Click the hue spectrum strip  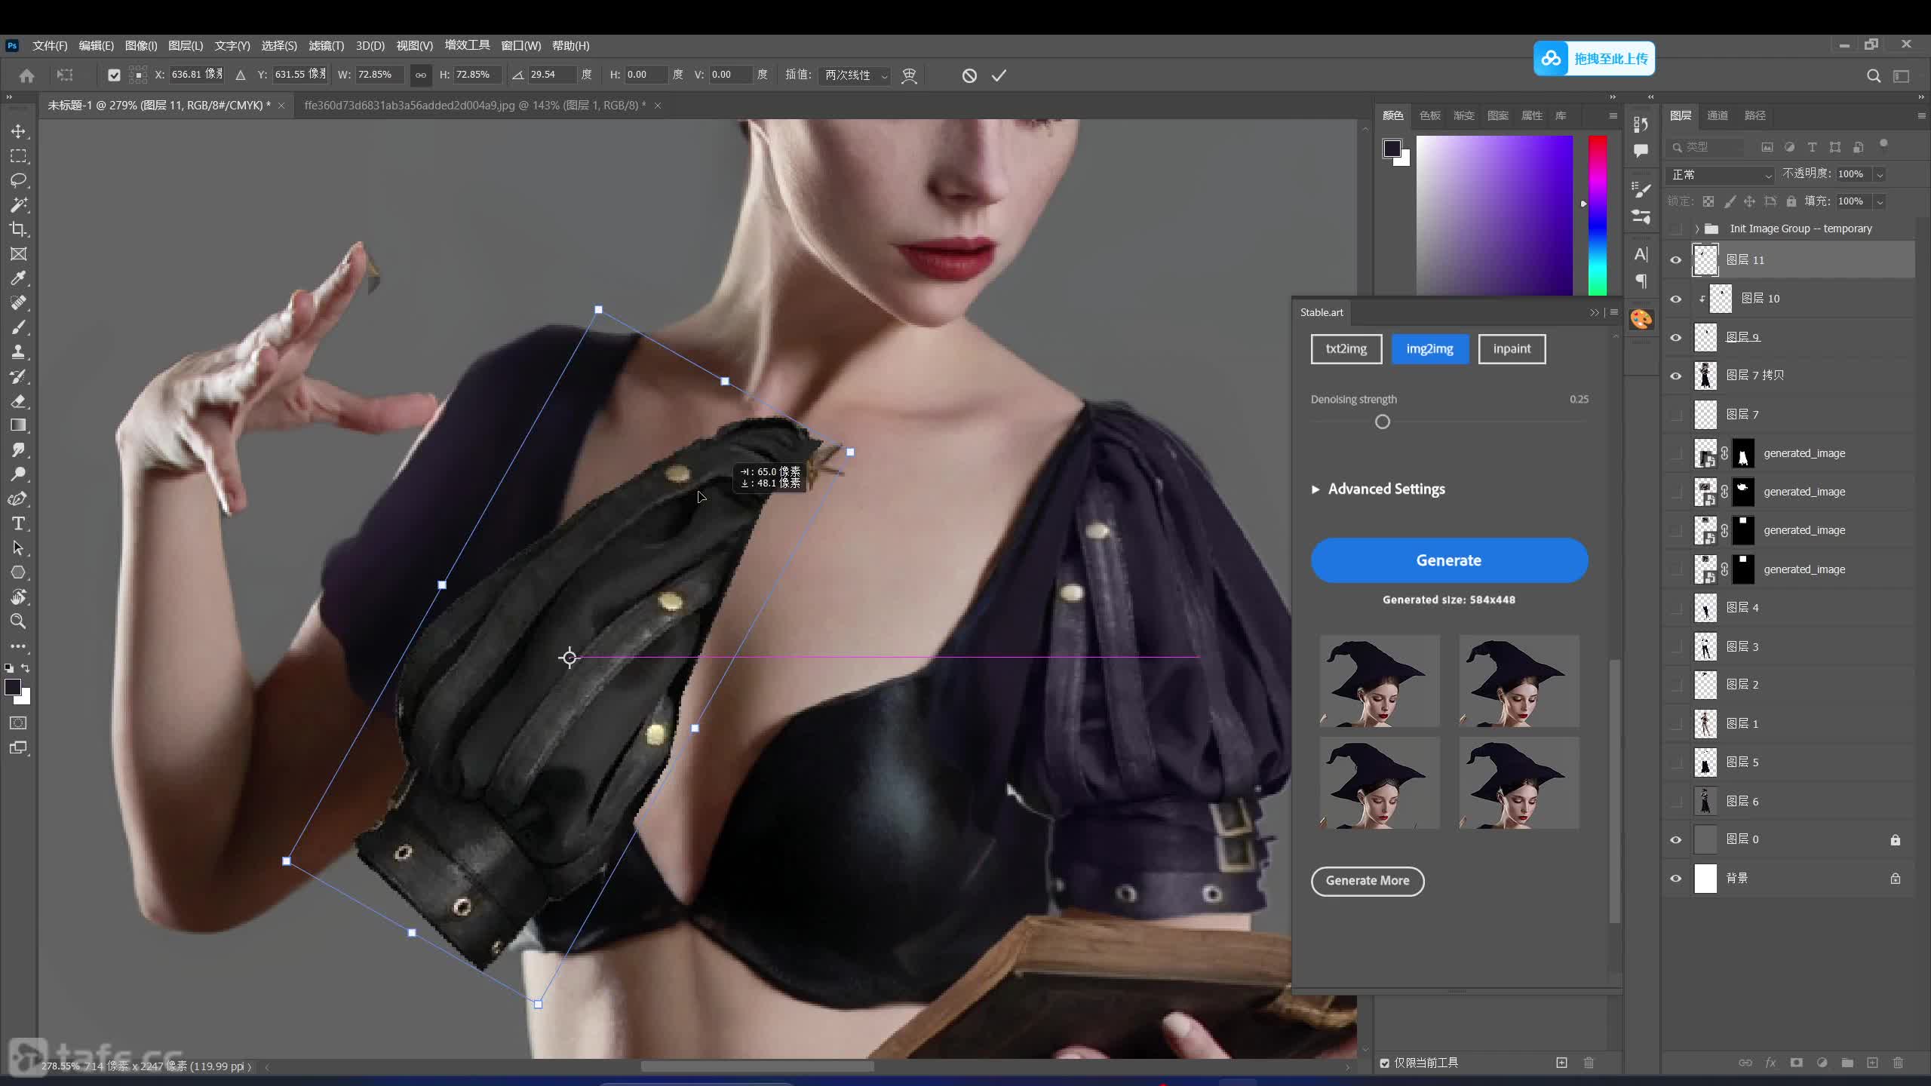[x=1598, y=216]
